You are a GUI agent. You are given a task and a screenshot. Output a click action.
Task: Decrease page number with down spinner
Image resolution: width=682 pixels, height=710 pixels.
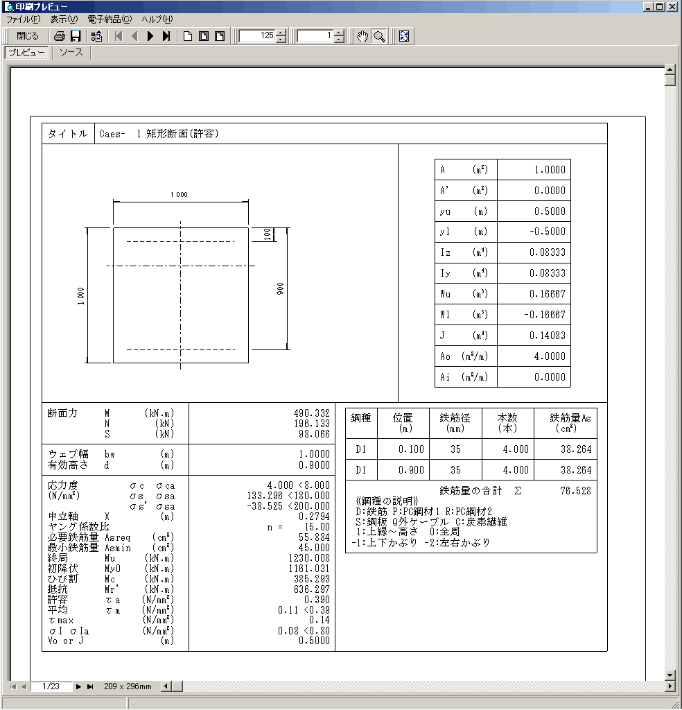click(x=339, y=40)
